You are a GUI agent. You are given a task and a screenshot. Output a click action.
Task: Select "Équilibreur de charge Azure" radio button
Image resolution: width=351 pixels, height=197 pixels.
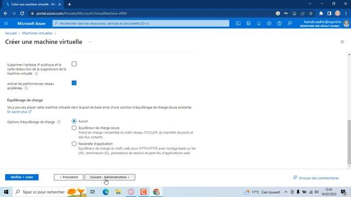[x=74, y=128]
